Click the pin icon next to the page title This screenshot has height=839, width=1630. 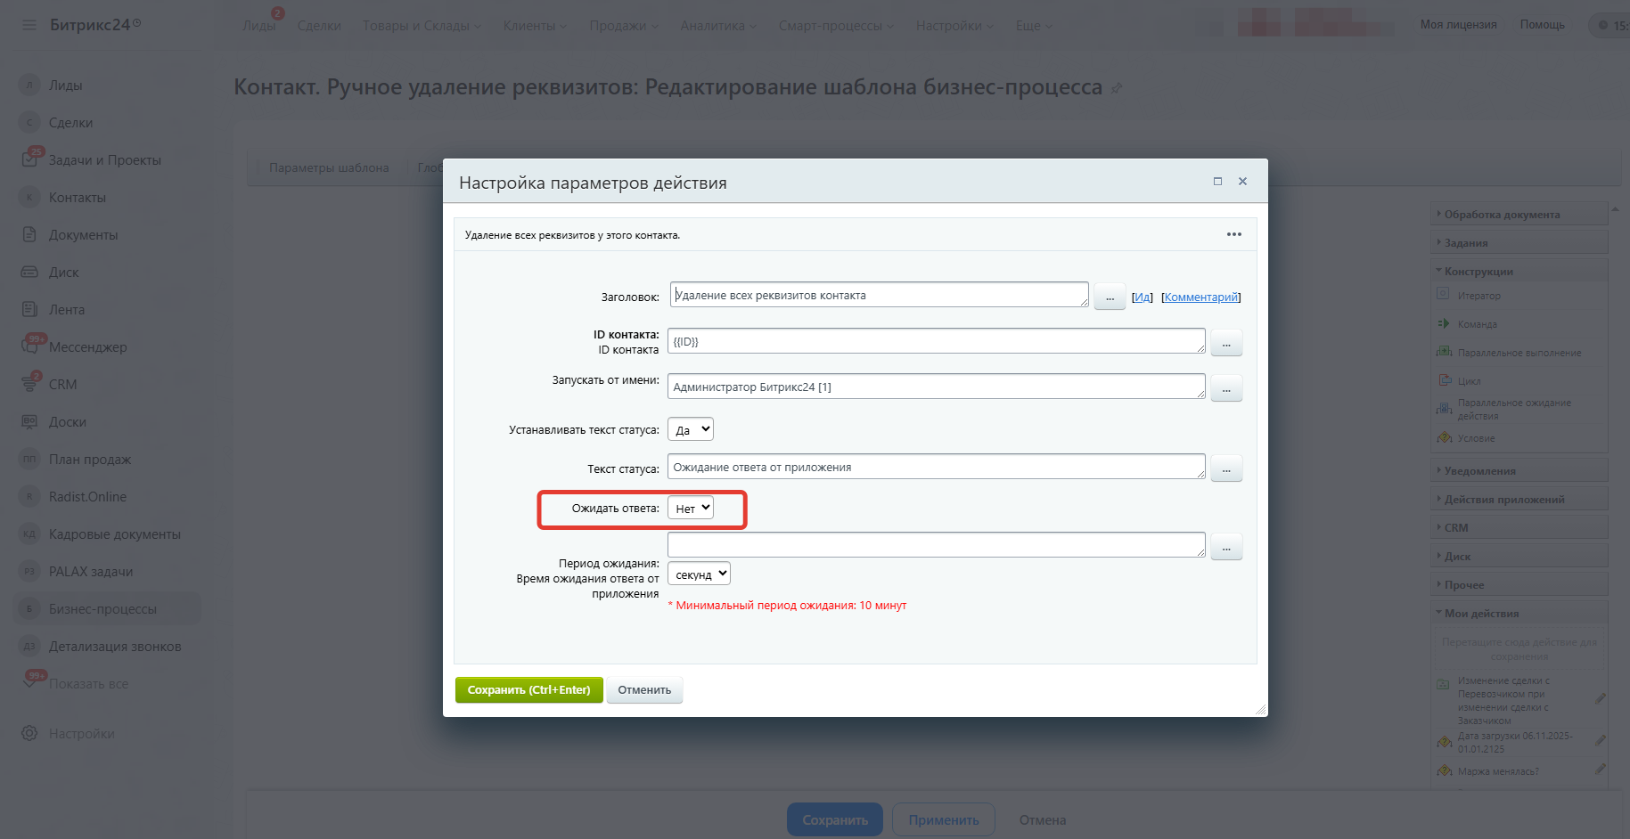point(1117,88)
